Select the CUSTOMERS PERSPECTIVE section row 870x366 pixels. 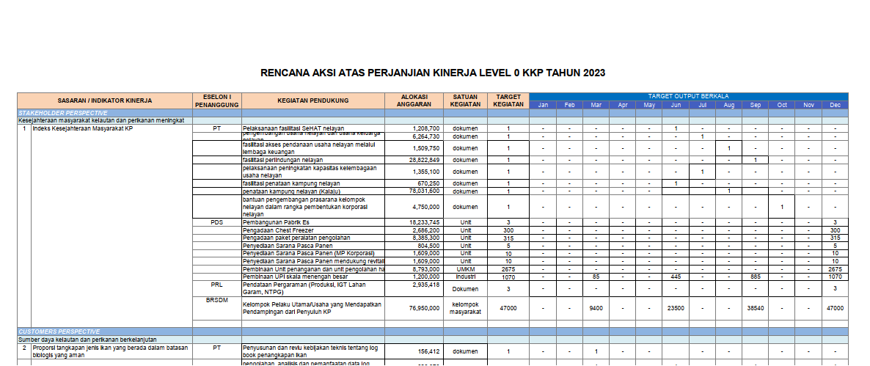(433, 332)
